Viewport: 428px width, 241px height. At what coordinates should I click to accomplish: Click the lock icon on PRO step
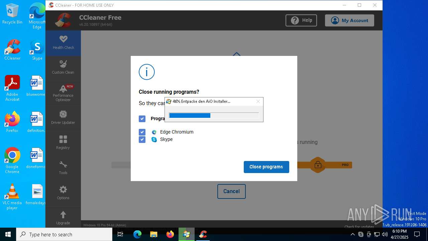coord(318,165)
